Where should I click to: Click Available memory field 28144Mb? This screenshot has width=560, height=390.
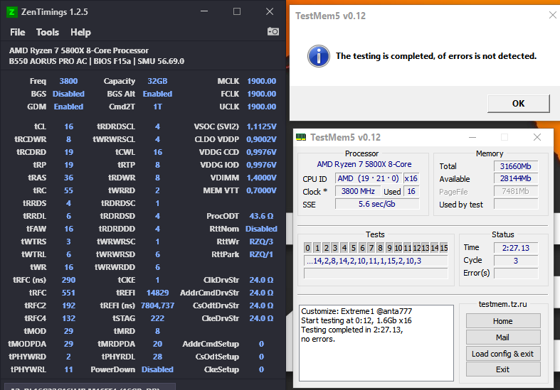click(x=516, y=178)
